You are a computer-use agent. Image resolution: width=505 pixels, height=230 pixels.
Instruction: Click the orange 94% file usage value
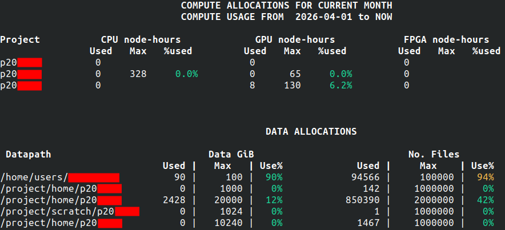pyautogui.click(x=486, y=177)
